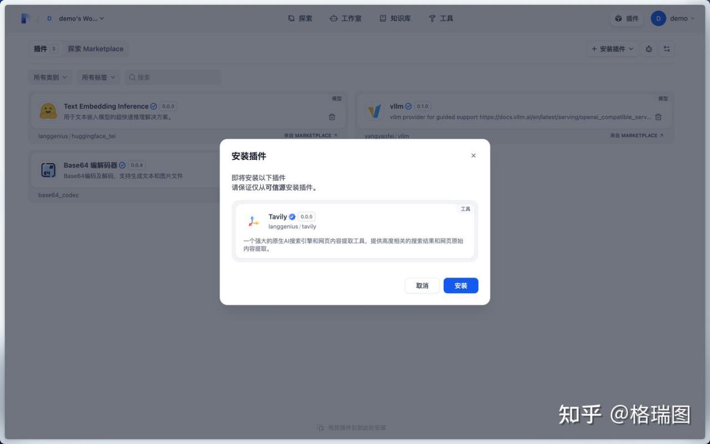Expand the 所有标签 filter
Screen dimensions: 710x444
(98, 77)
